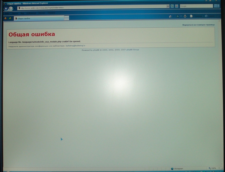Click the phpBB link in the footer

click(x=96, y=50)
